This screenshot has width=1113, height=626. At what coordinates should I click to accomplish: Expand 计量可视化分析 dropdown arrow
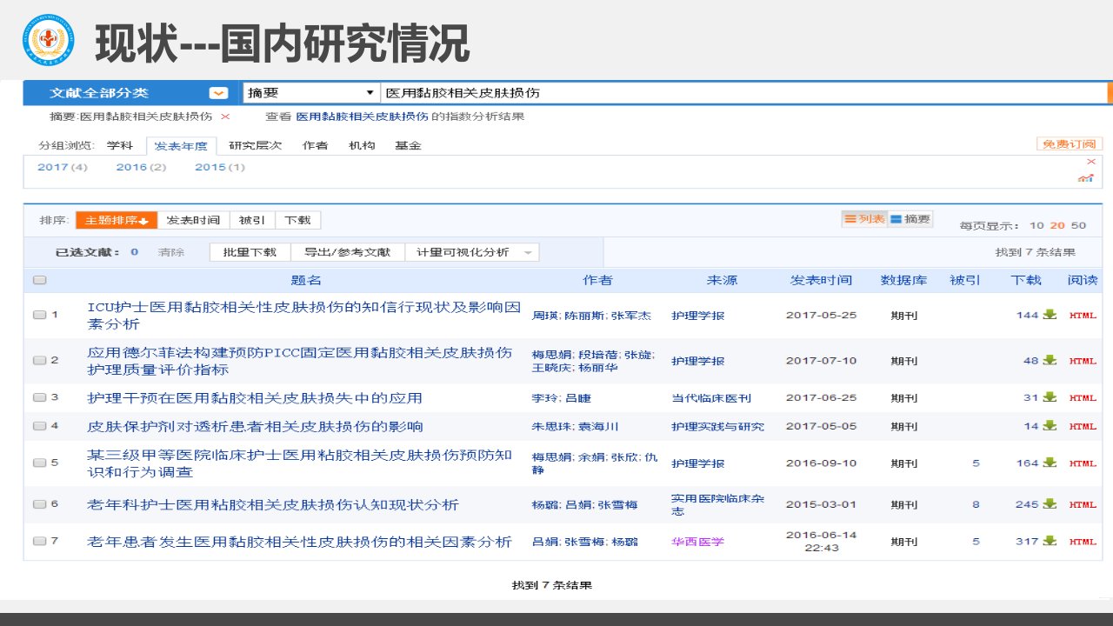[x=528, y=253]
